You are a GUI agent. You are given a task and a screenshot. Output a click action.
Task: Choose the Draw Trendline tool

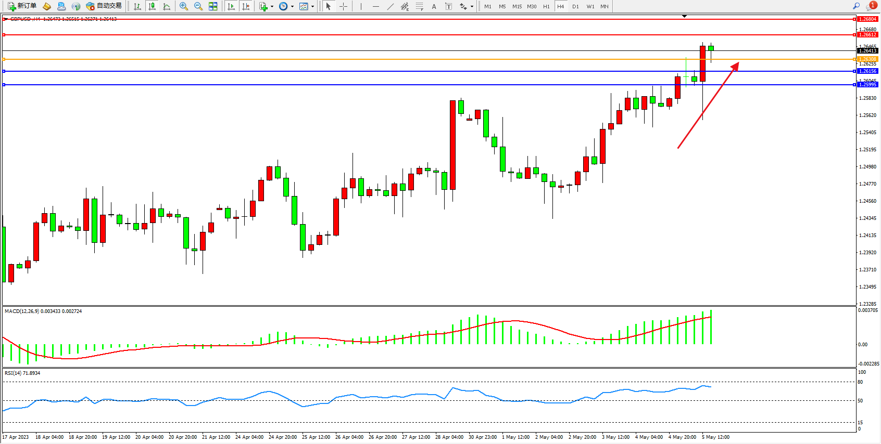click(391, 6)
